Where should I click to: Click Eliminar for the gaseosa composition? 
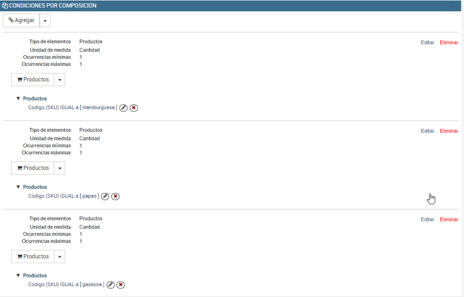click(x=449, y=220)
